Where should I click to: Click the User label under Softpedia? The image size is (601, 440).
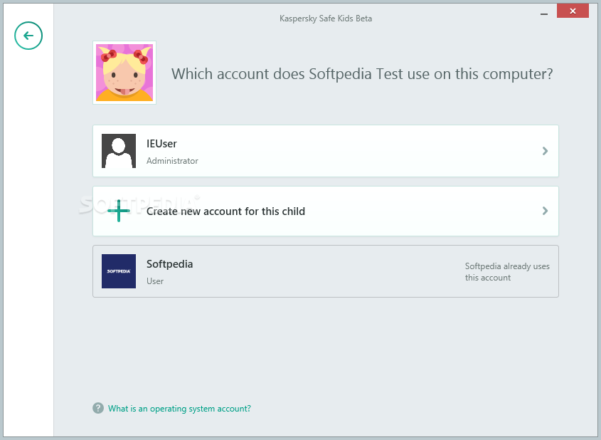pyautogui.click(x=155, y=281)
